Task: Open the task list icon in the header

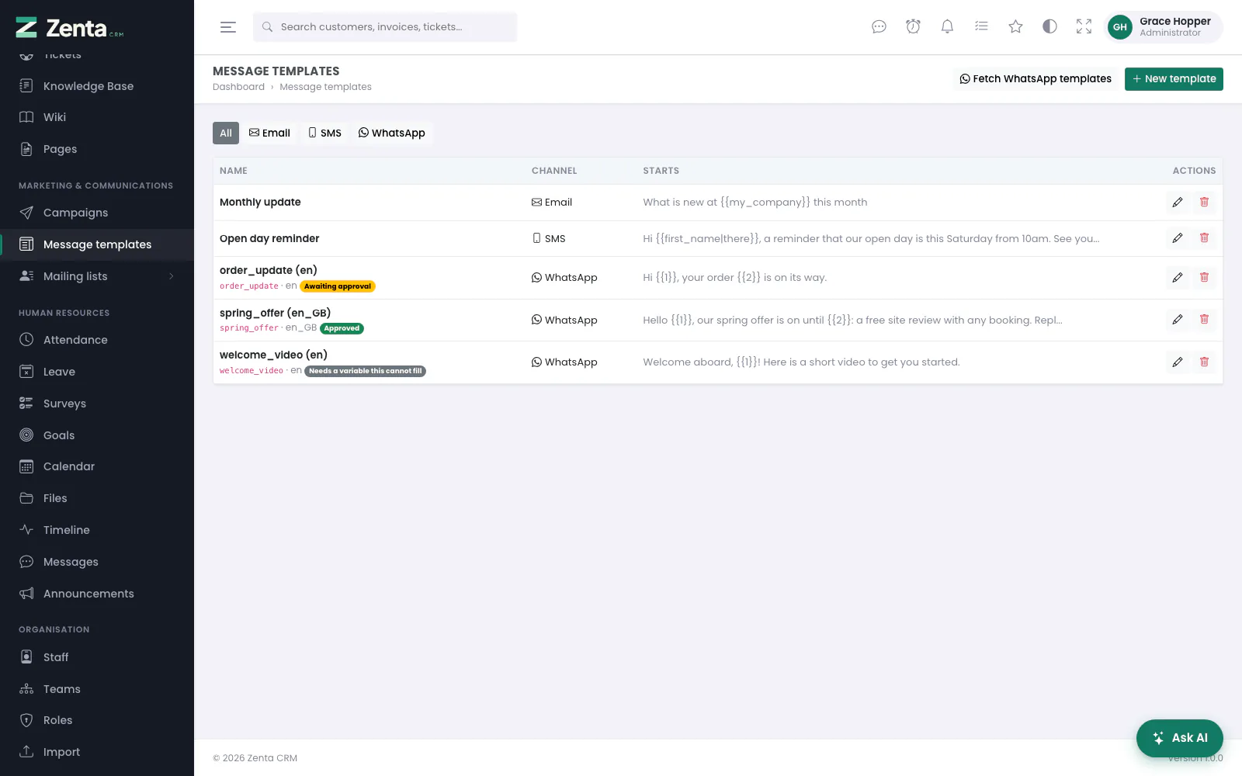Action: coord(981,27)
